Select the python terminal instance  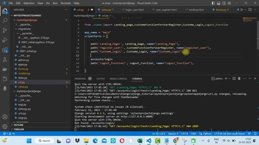click(x=217, y=79)
